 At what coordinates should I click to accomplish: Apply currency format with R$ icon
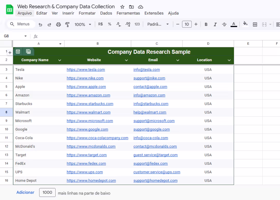(100, 24)
